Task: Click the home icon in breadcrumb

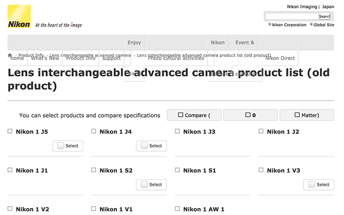Action: click(x=10, y=55)
